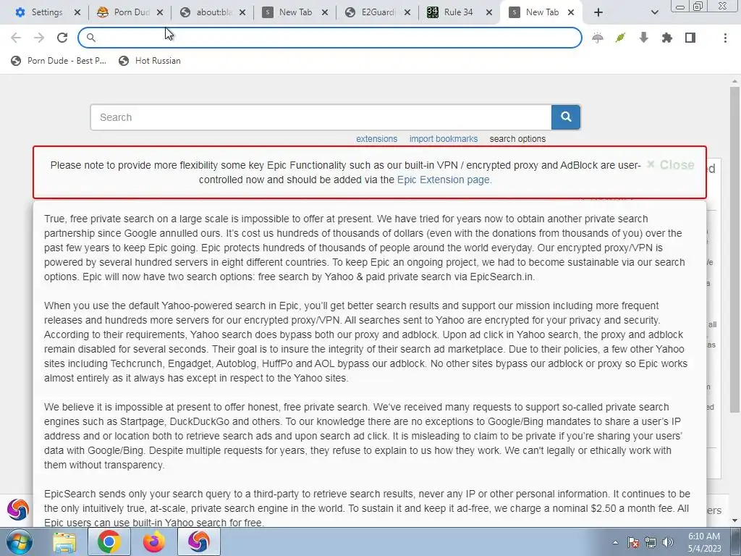
Task: Open downloads arrow icon in toolbar
Action: pos(643,38)
